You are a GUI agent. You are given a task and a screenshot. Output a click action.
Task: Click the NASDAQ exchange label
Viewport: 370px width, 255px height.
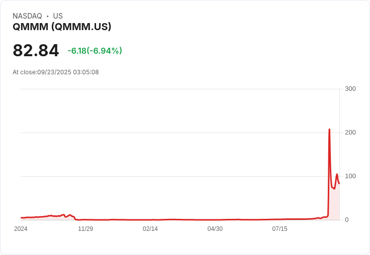coord(27,16)
